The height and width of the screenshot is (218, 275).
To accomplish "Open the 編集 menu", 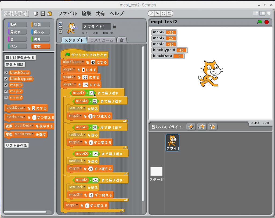I will point(86,13).
